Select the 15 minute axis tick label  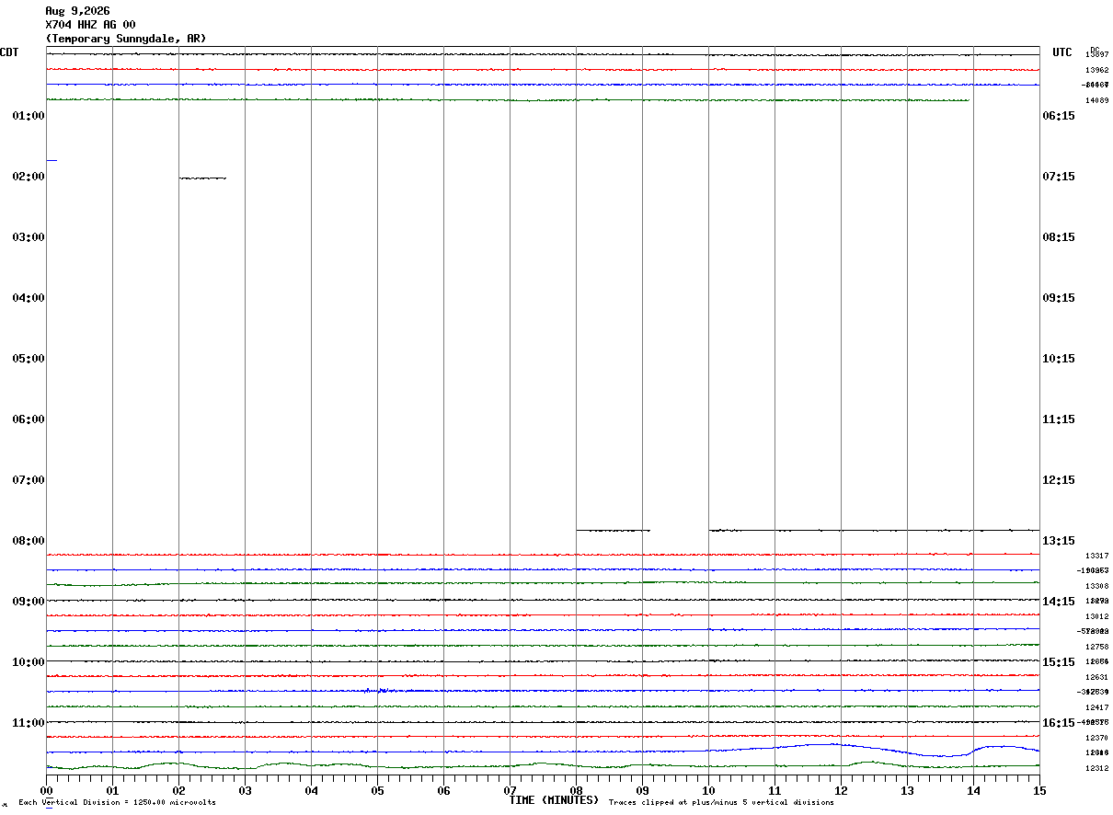[1039, 791]
